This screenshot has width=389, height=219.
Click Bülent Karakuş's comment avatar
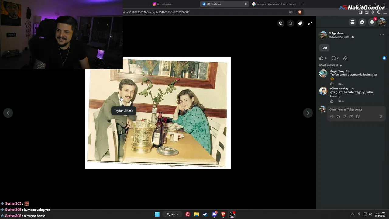point(323,91)
